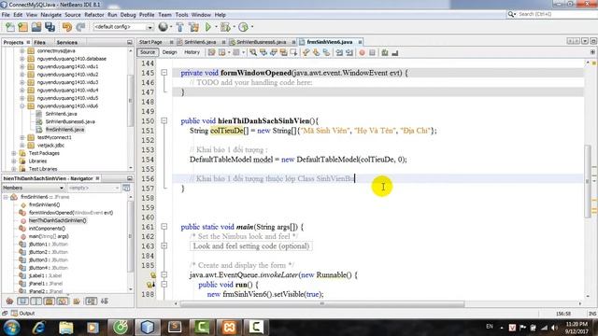Toggle Show Inner Classes filter in Navigator
This screenshot has height=336, width=598.
click(x=63, y=301)
